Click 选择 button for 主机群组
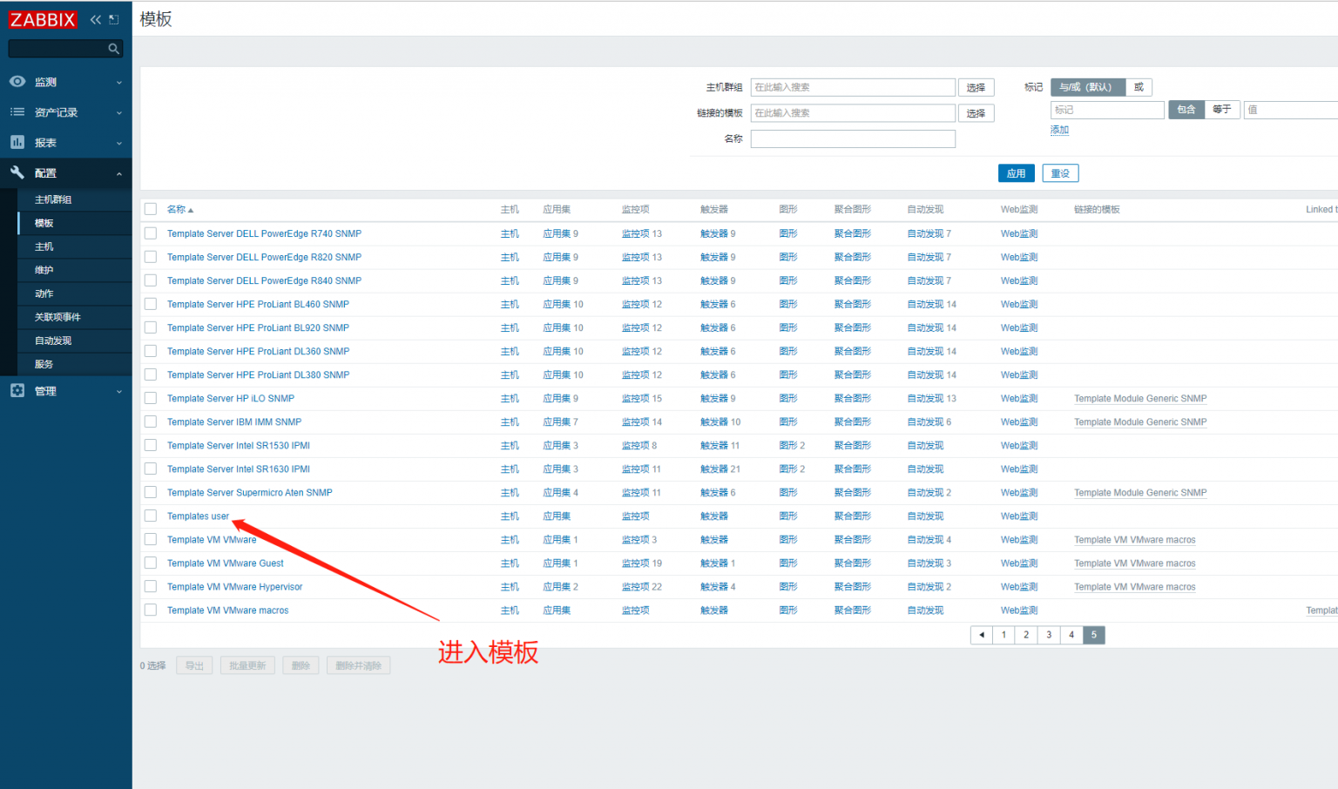 (x=976, y=88)
